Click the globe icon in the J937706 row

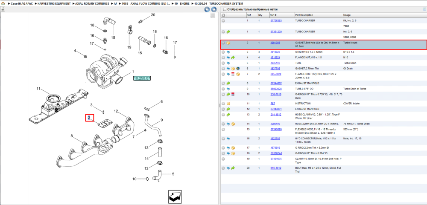tap(238, 69)
